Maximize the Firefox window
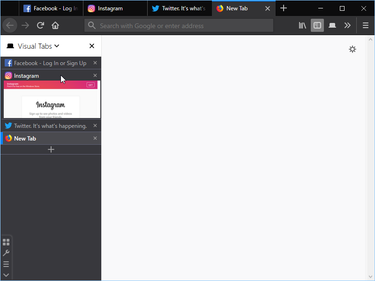This screenshot has height=281, width=375. tap(342, 8)
